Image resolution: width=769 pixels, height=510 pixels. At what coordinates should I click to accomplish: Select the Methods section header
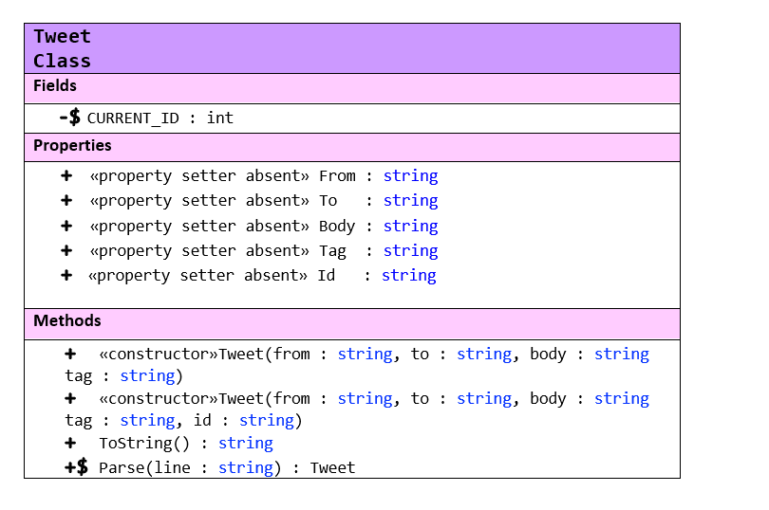coord(352,324)
